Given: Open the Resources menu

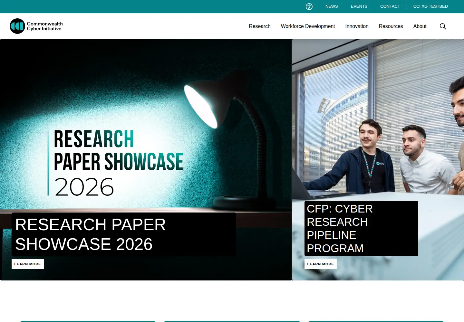Looking at the screenshot, I should pyautogui.click(x=391, y=26).
